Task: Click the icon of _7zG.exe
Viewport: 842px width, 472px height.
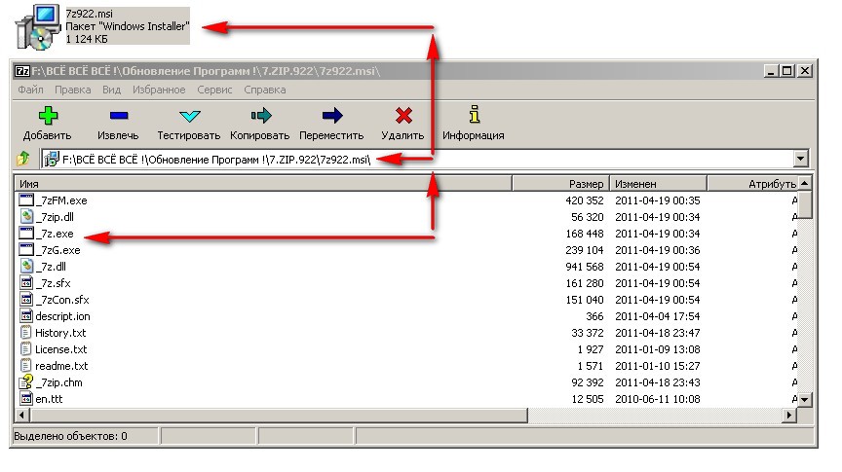Action: 25,250
